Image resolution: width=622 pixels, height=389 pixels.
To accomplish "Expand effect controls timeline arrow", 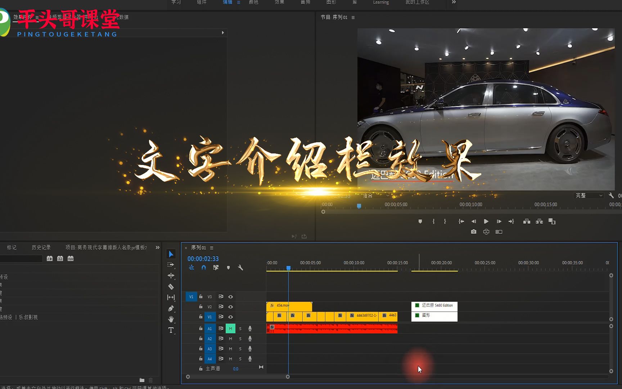I will tap(223, 33).
